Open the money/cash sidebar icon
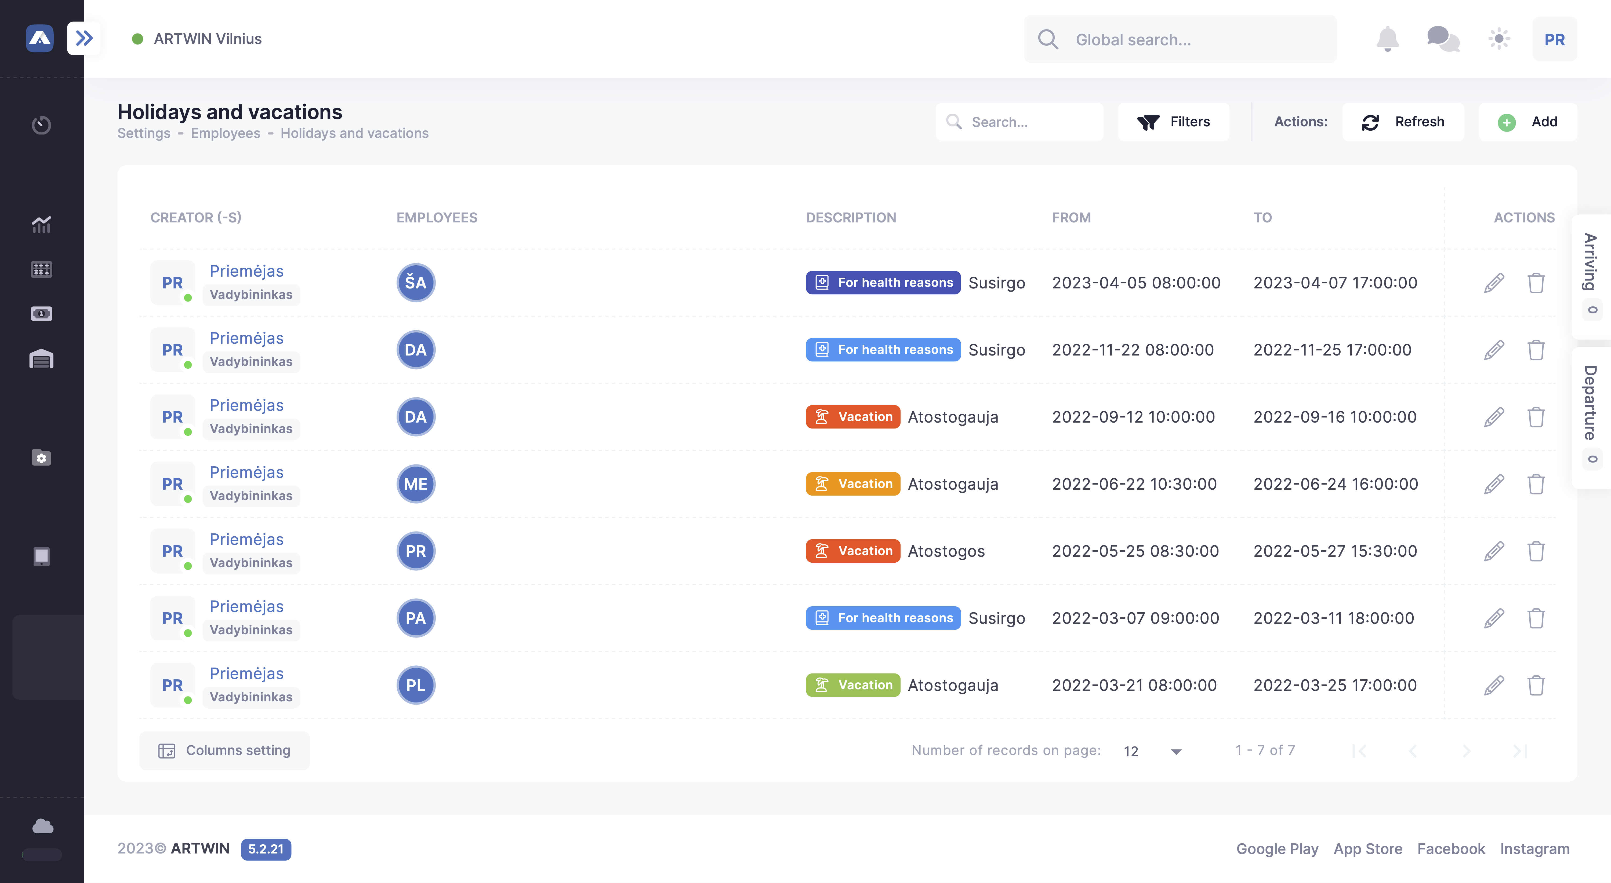1611x883 pixels. tap(41, 314)
